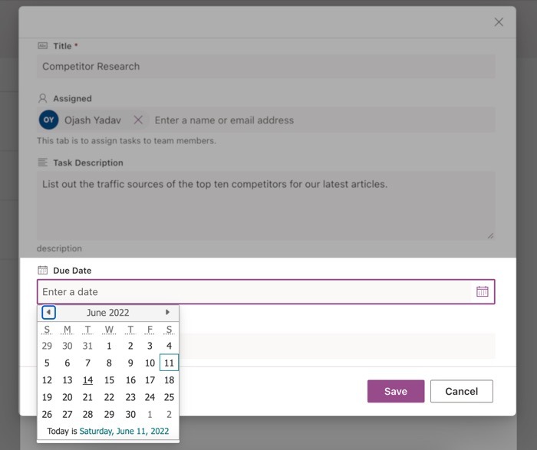Image resolution: width=537 pixels, height=450 pixels.
Task: Go to next month in calendar
Action: tap(167, 312)
